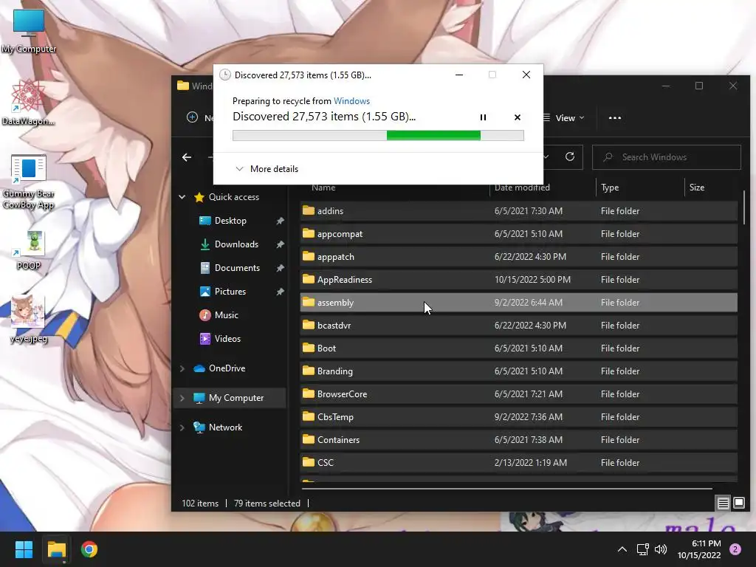This screenshot has width=756, height=567.
Task: Click the Search Windows field
Action: (667, 157)
